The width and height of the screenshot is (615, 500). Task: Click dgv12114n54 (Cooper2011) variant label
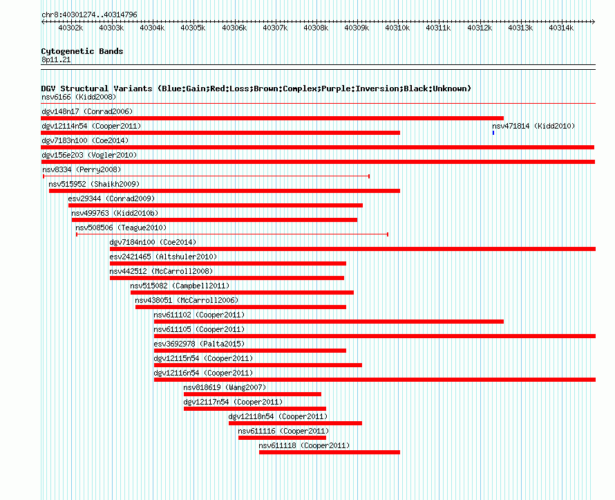(x=91, y=126)
